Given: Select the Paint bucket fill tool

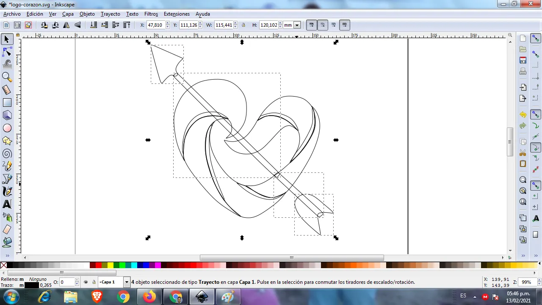Looking at the screenshot, I should (x=7, y=242).
